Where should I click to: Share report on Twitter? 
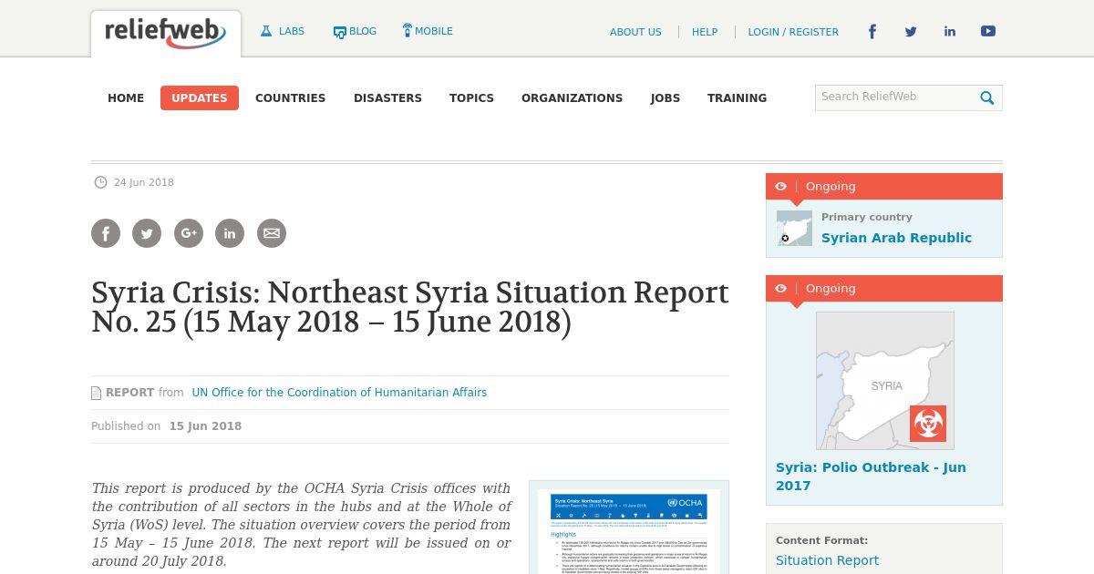[x=147, y=233]
